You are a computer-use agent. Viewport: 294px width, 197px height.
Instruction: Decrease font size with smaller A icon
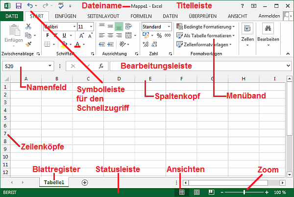click(x=90, y=35)
